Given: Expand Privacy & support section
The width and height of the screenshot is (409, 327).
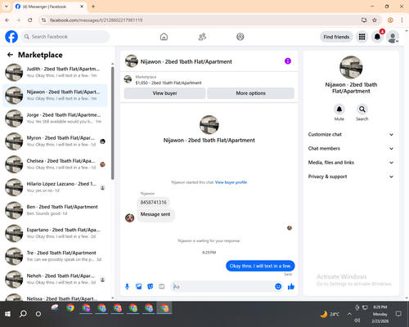Looking at the screenshot, I should point(351,177).
